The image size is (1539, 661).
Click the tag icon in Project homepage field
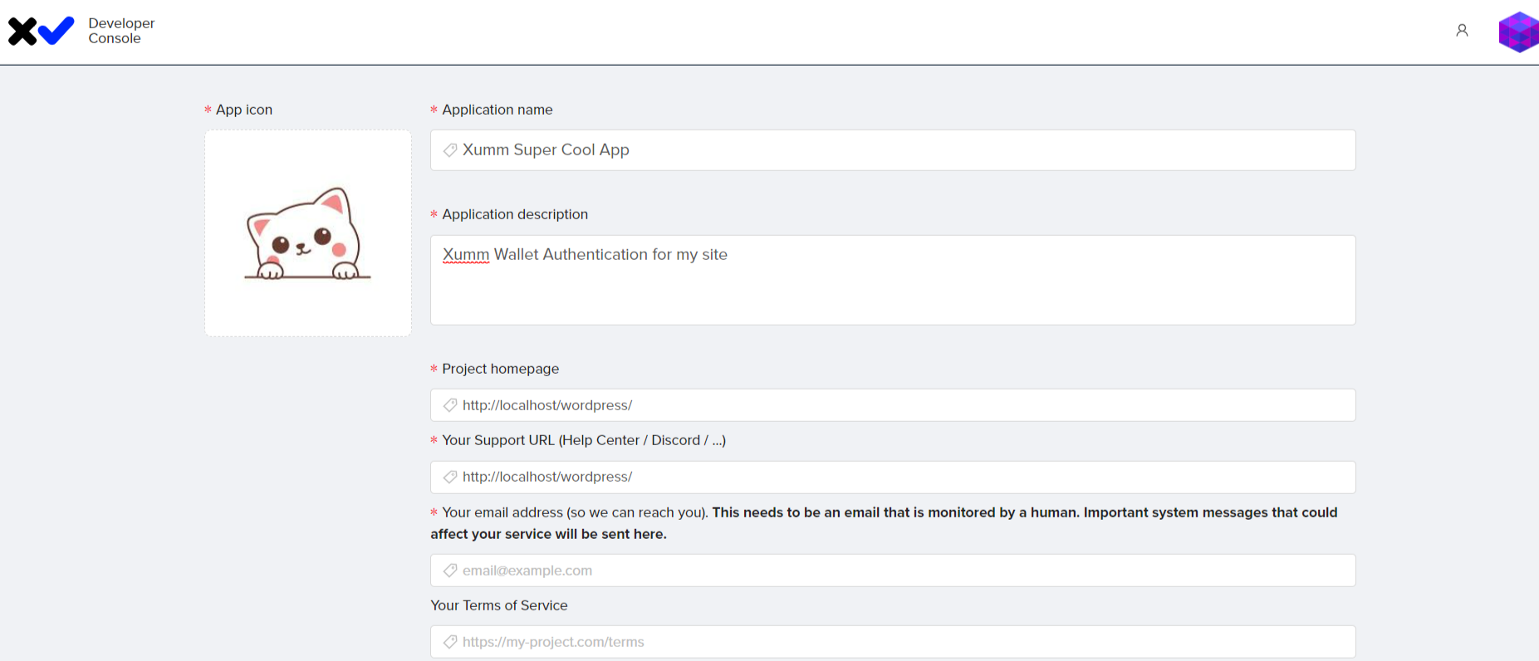450,405
